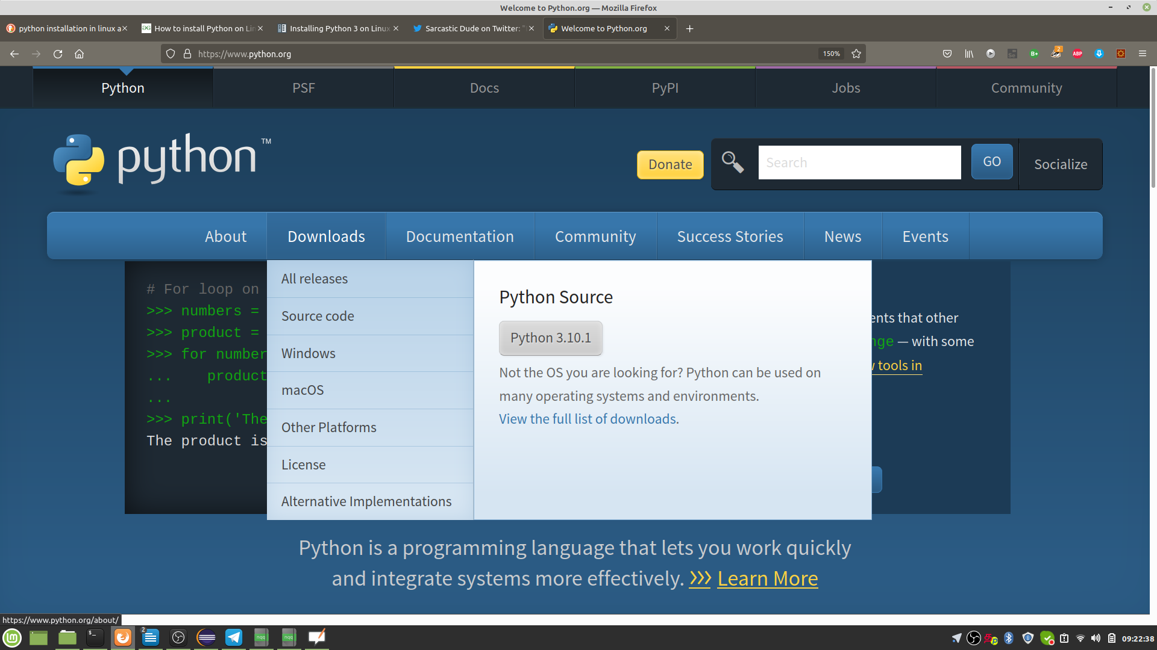The height and width of the screenshot is (650, 1157).
Task: Open the blue download extension
Action: [x=1099, y=54]
